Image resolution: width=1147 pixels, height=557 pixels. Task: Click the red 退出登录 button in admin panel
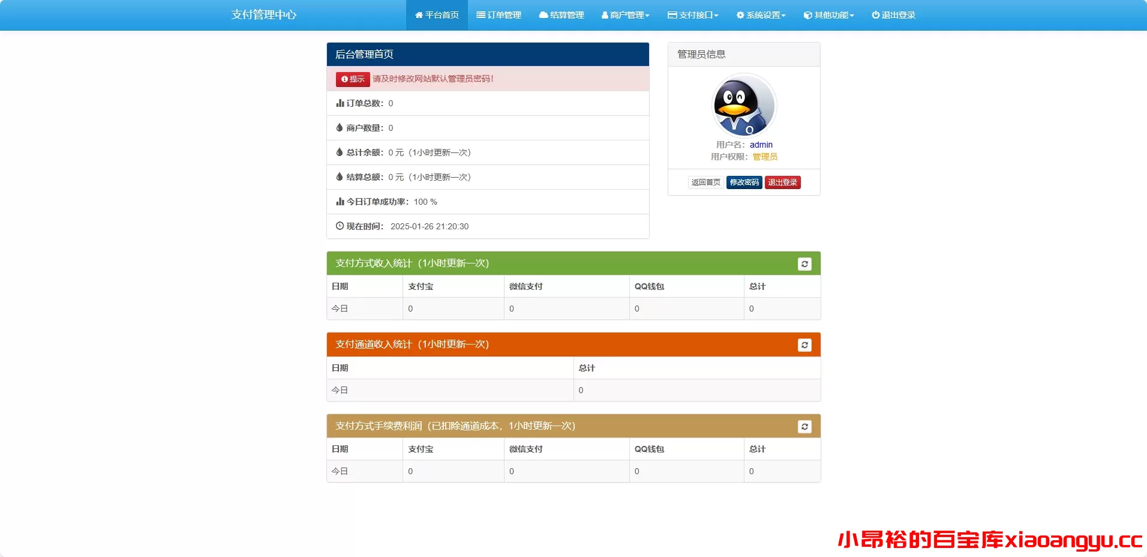point(783,182)
